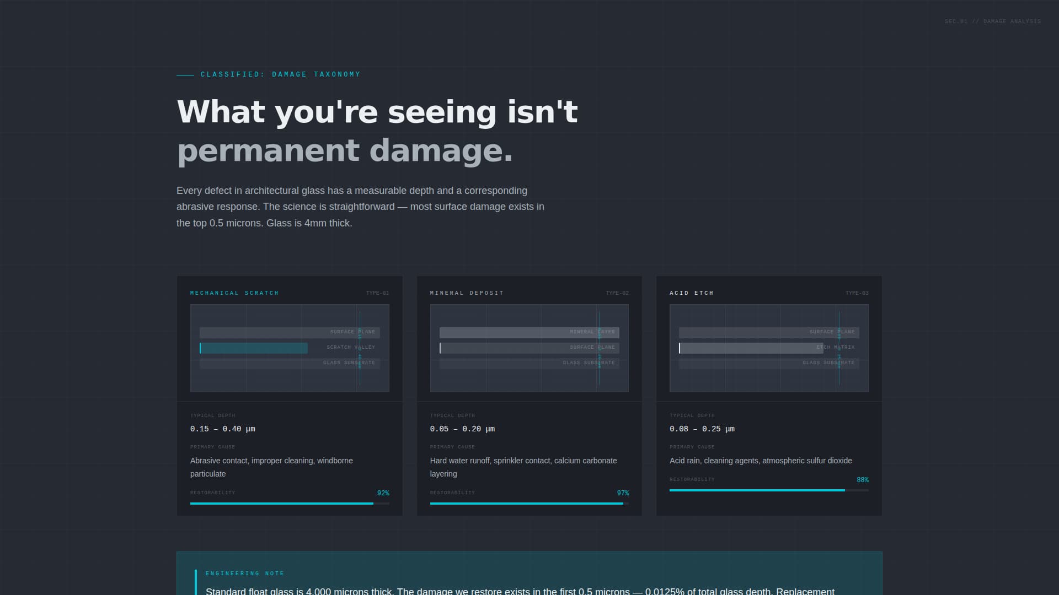Click the "TYPE-02" label
Image resolution: width=1059 pixels, height=595 pixels.
click(x=617, y=293)
